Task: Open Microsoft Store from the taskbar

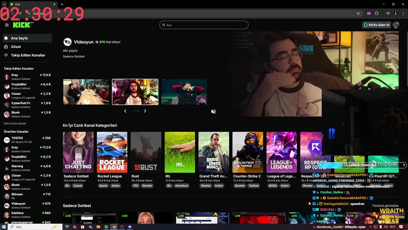Action: point(83,227)
